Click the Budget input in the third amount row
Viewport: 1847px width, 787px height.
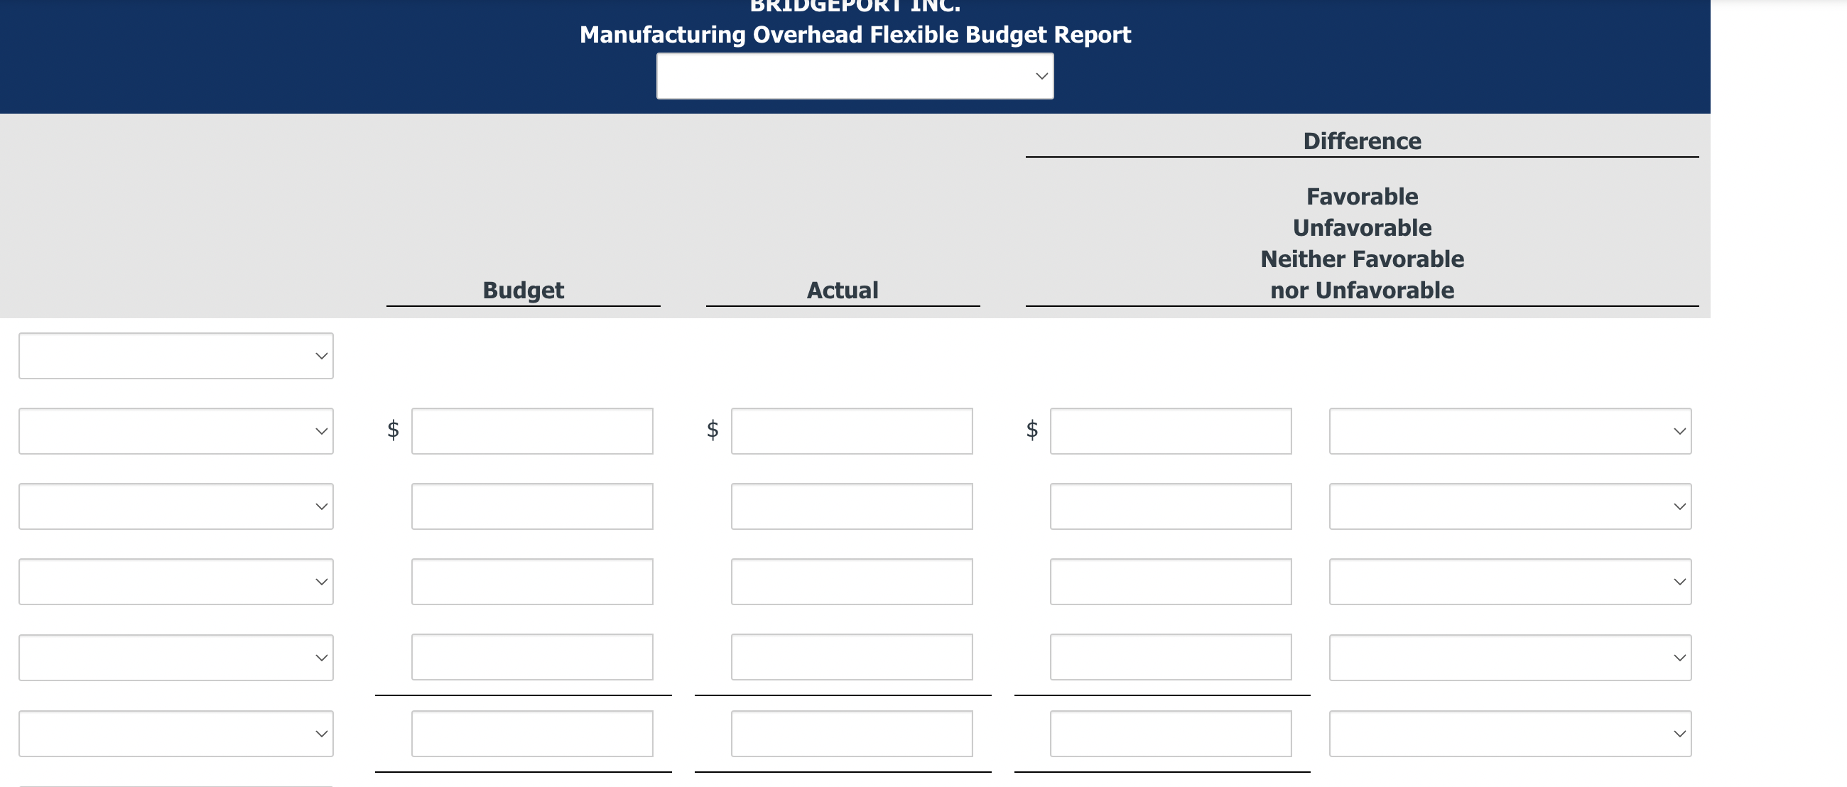(x=532, y=581)
